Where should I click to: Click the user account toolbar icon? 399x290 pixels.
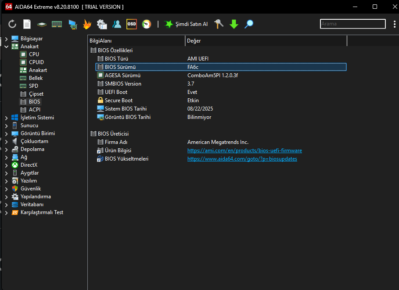tap(117, 24)
